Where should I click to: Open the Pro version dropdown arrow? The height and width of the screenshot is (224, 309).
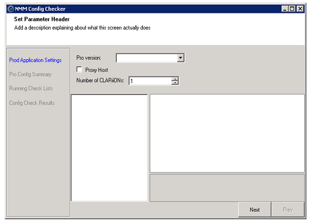[181, 58]
